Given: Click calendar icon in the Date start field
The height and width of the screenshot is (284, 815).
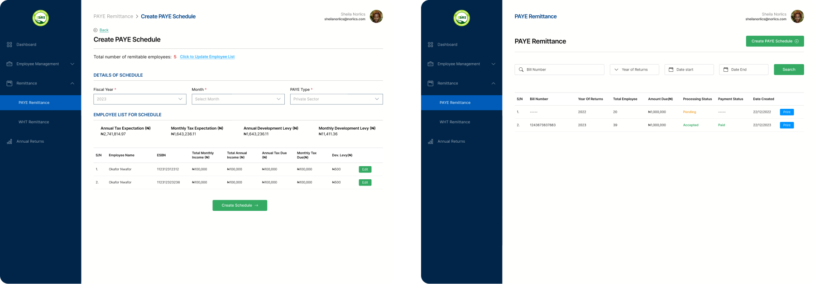Looking at the screenshot, I should [x=671, y=70].
